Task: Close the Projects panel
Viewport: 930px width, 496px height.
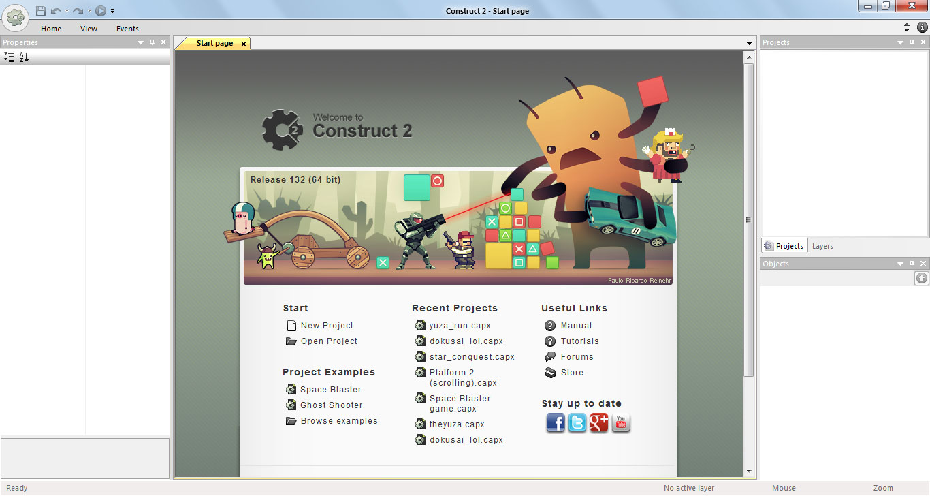Action: coord(923,42)
